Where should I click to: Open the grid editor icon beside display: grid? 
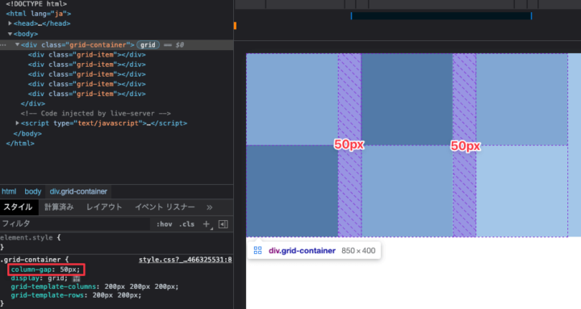point(77,278)
